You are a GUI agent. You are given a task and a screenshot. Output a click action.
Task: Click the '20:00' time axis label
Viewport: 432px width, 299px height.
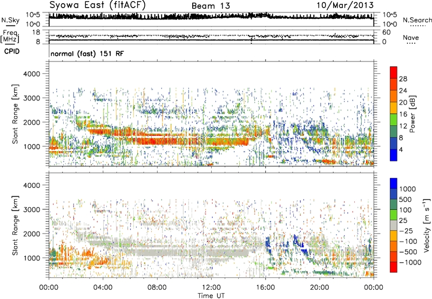pos(320,288)
